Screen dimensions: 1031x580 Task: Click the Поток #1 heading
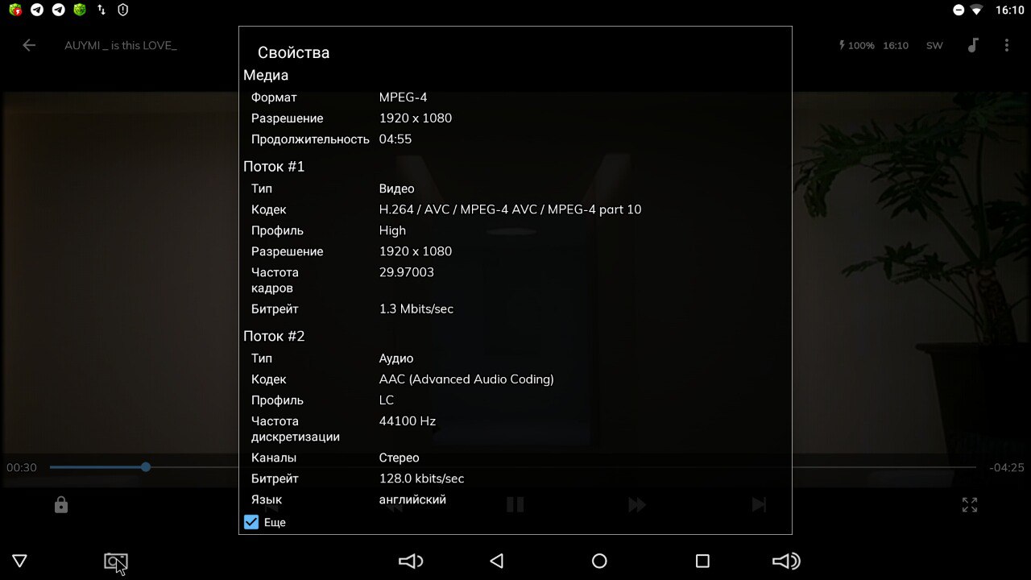pos(274,167)
